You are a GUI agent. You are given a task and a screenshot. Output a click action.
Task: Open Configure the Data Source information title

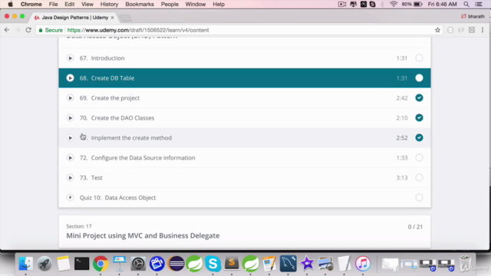click(143, 158)
